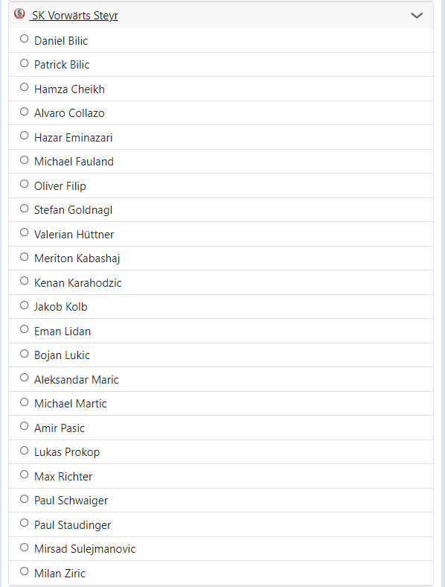
Task: Select the Patrick Bilic radio button
Action: point(25,63)
